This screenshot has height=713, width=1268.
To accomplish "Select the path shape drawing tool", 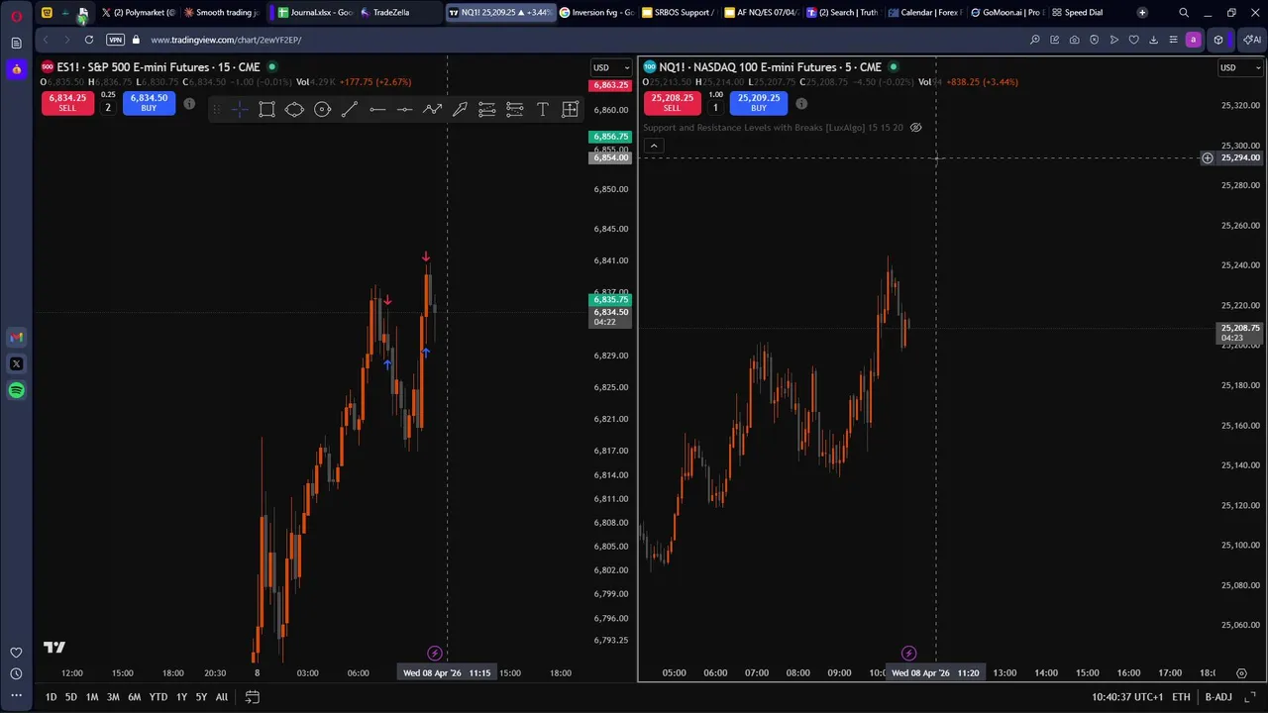I will [x=294, y=109].
